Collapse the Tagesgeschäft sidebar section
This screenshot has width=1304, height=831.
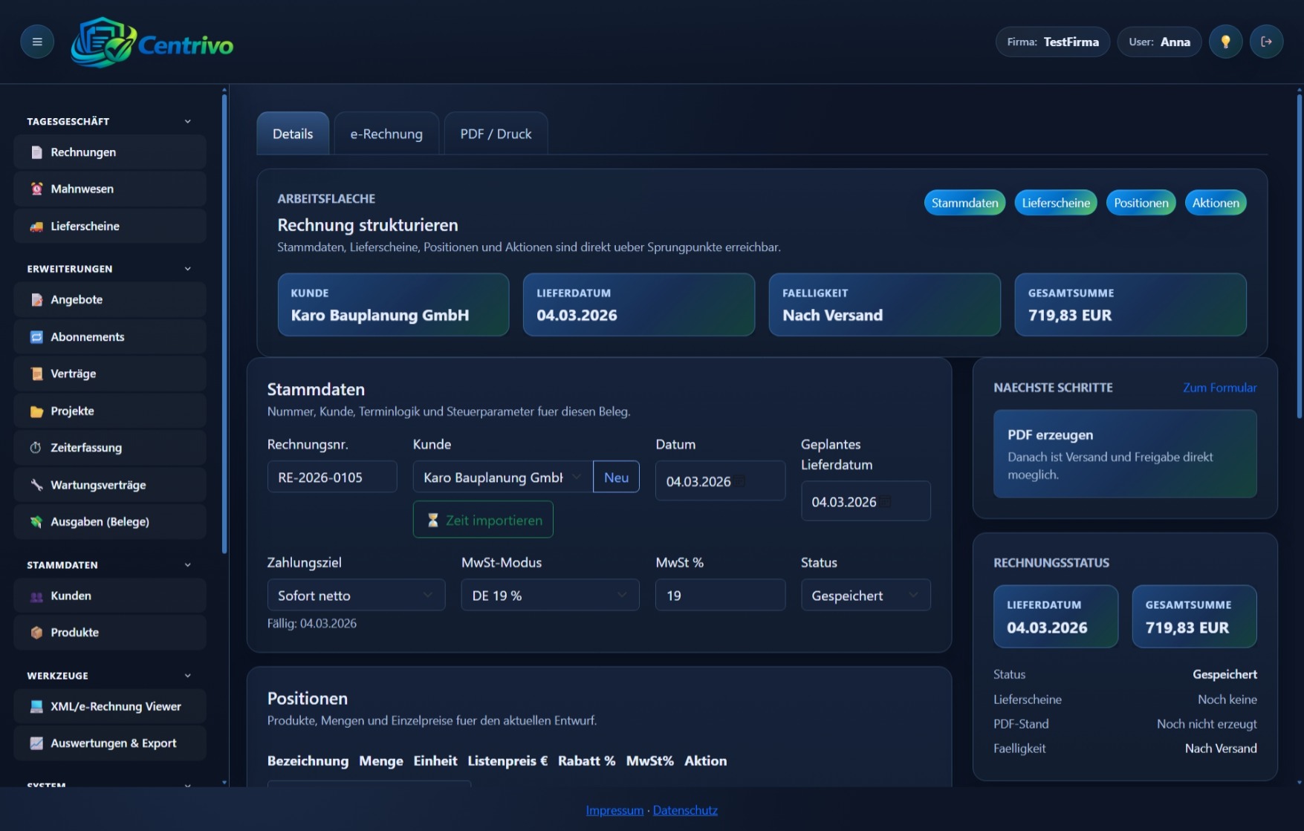[187, 121]
